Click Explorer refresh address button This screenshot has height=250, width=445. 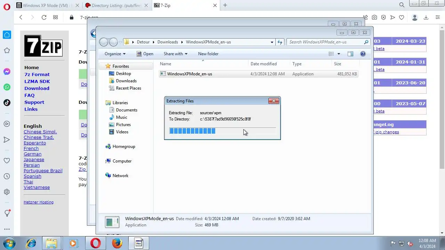coord(280,42)
